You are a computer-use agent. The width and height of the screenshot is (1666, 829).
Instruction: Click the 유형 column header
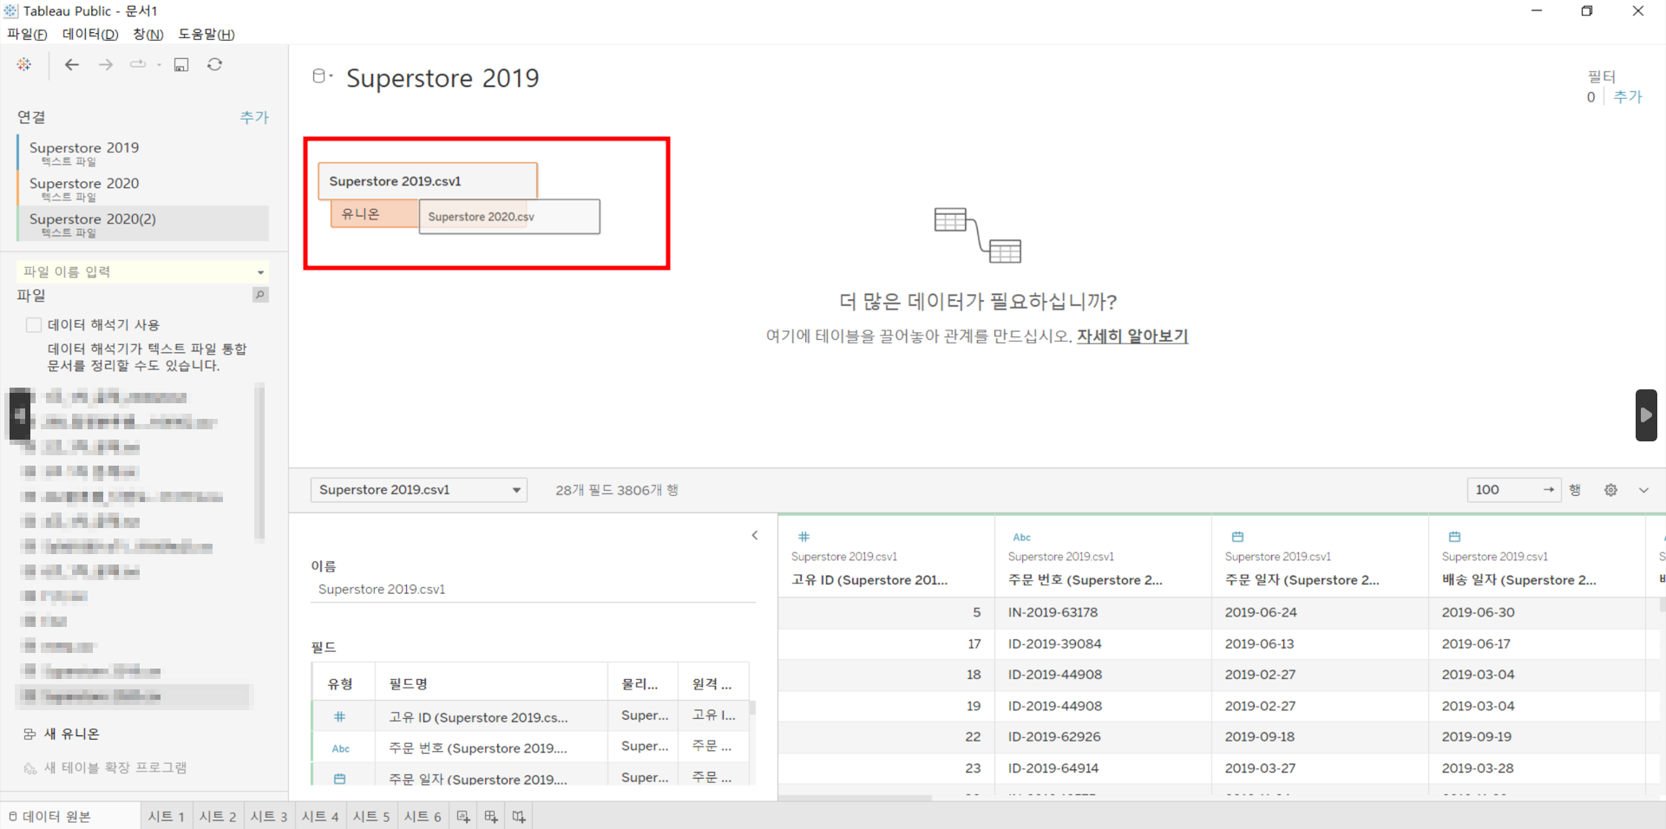[x=343, y=684]
